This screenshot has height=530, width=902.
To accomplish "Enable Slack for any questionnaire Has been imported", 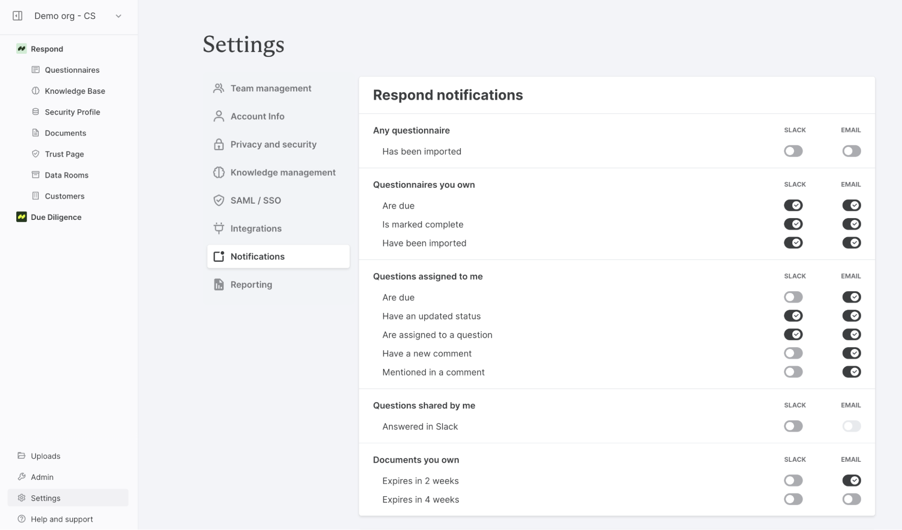I will click(793, 151).
